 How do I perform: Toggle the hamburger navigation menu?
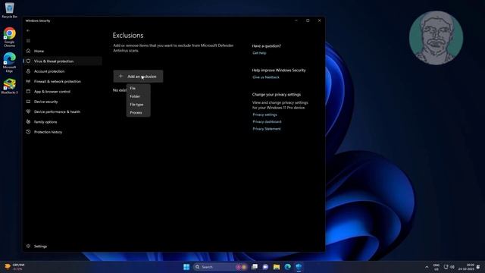pos(28,41)
